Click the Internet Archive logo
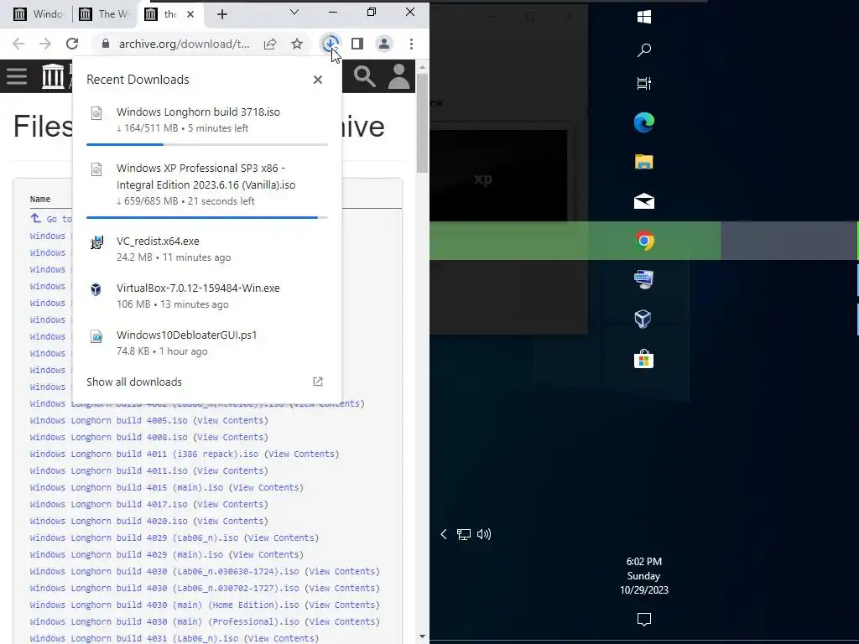This screenshot has width=859, height=644. coord(53,76)
